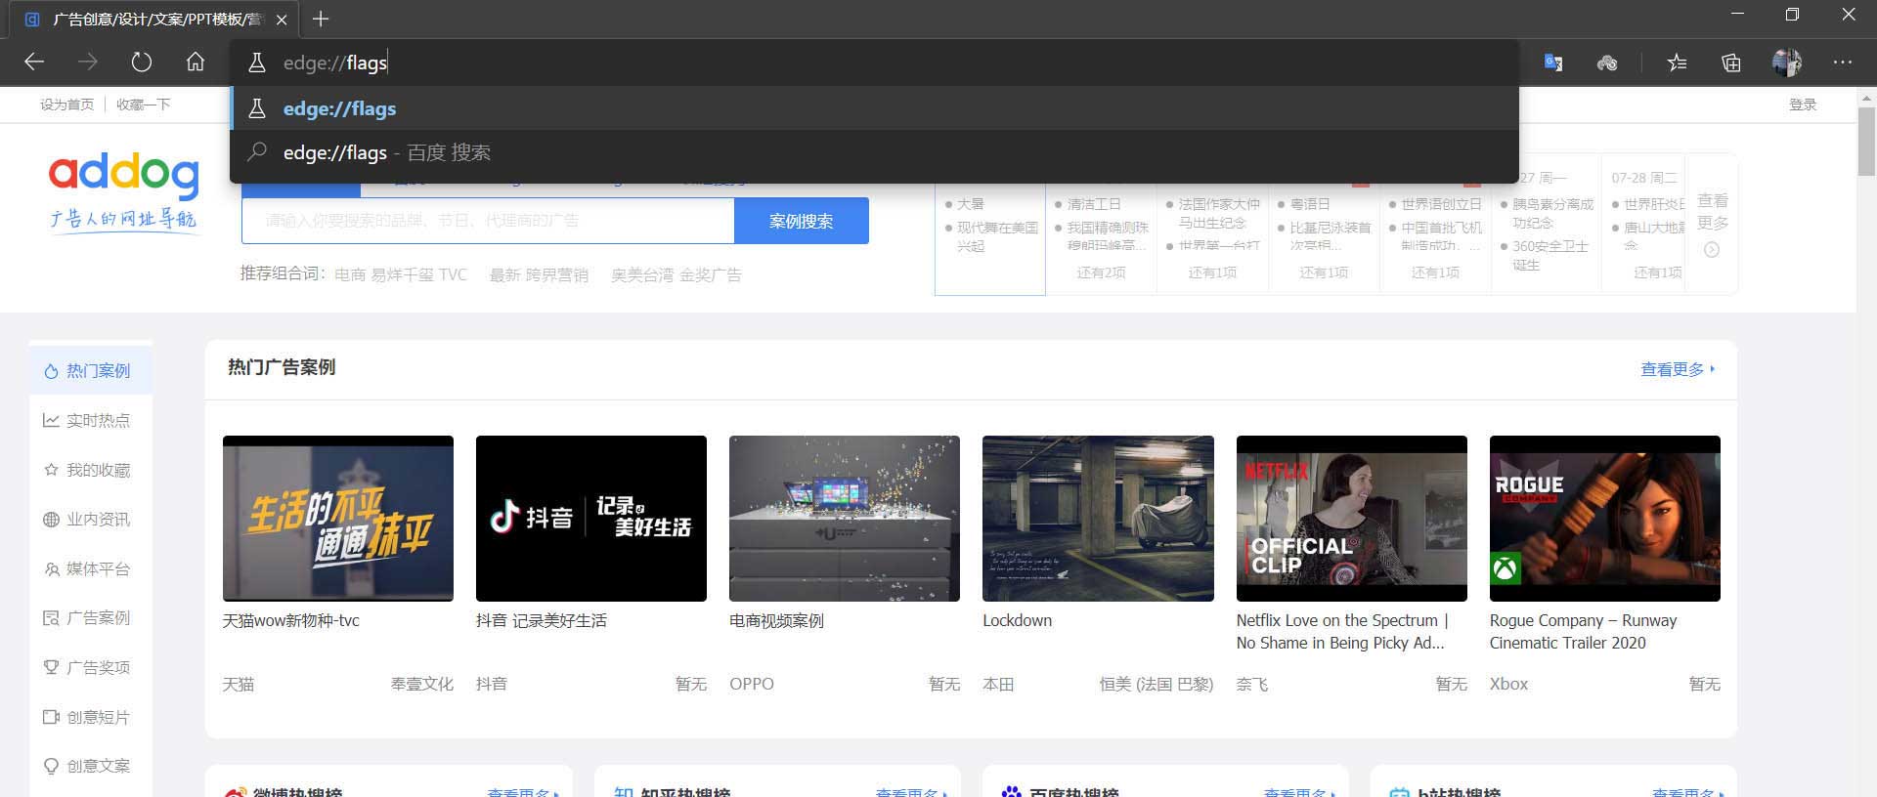Viewport: 1877px width, 797px height.
Task: Click the 恒美 (法国 巴黎) agency name
Action: (x=1157, y=684)
